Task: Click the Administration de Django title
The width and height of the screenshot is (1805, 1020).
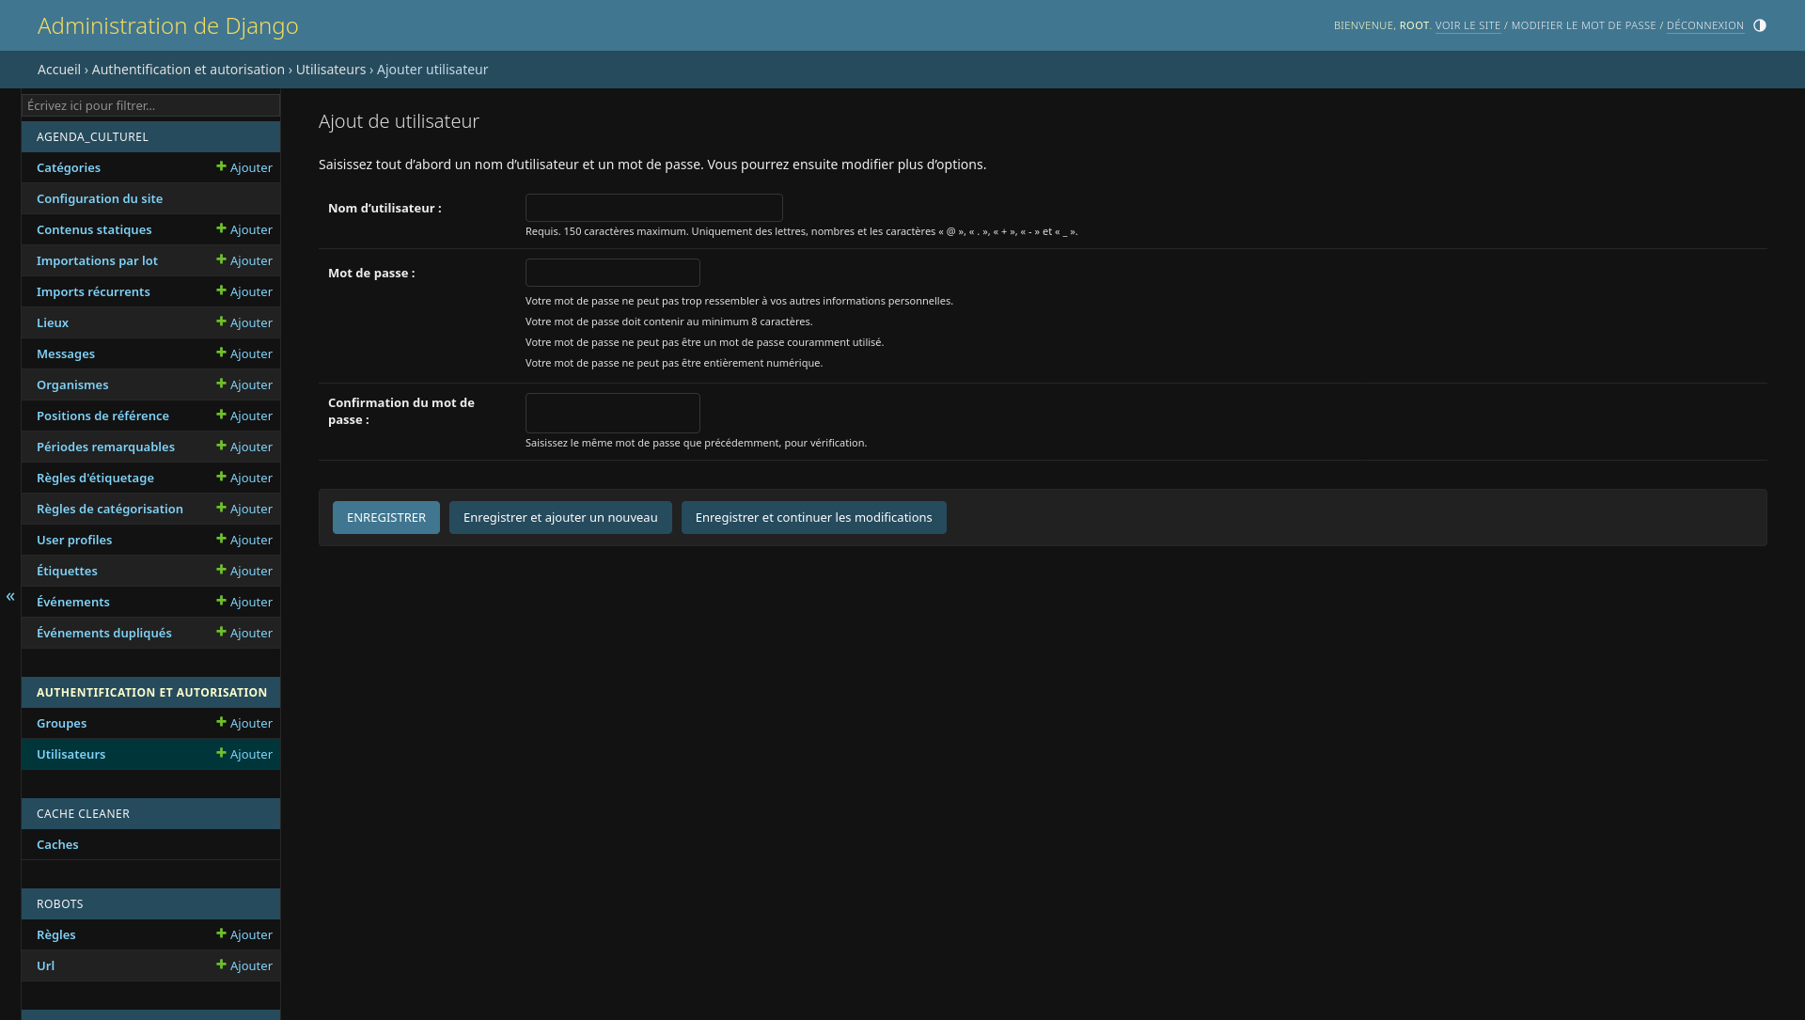Action: 168,25
